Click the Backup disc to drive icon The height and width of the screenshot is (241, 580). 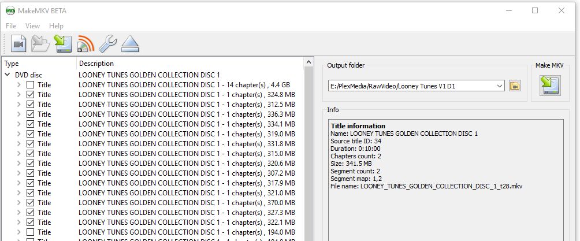[x=62, y=43]
